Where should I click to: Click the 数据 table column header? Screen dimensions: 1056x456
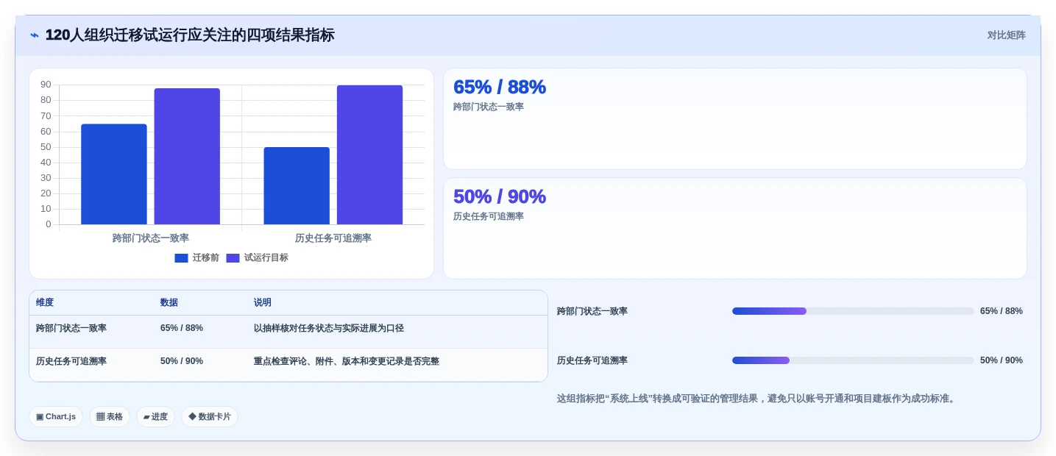click(169, 302)
